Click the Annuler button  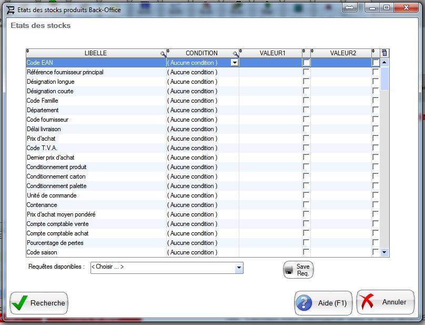click(385, 302)
